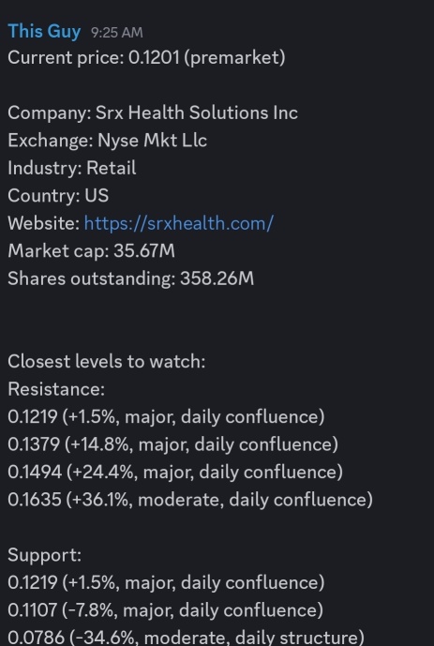Click the username This Guy

point(44,32)
